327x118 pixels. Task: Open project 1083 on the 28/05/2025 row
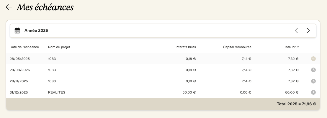(52, 59)
